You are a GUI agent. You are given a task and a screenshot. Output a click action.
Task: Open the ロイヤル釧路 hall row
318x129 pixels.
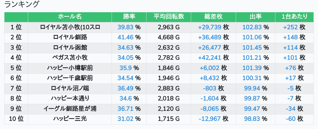pyautogui.click(x=70, y=37)
